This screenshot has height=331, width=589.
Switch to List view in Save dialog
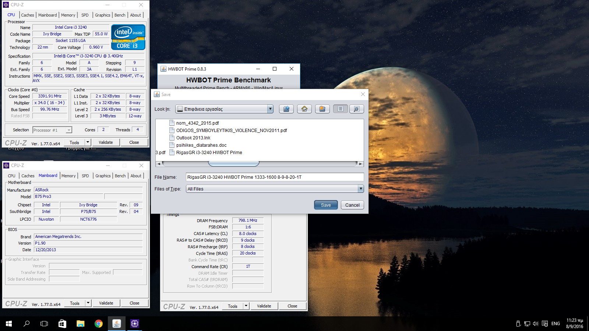[341, 109]
